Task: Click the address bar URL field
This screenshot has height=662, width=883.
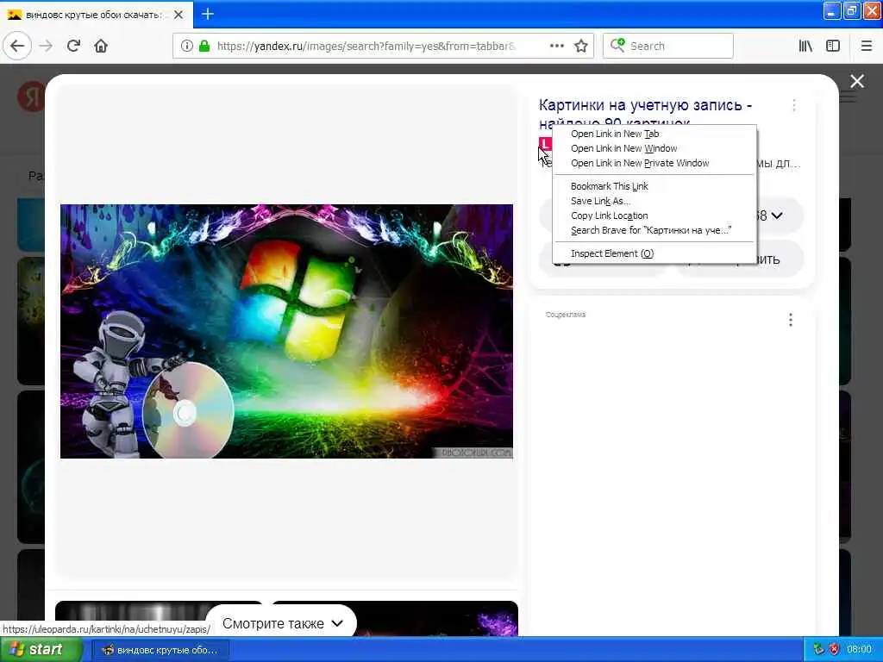Action: tap(366, 46)
